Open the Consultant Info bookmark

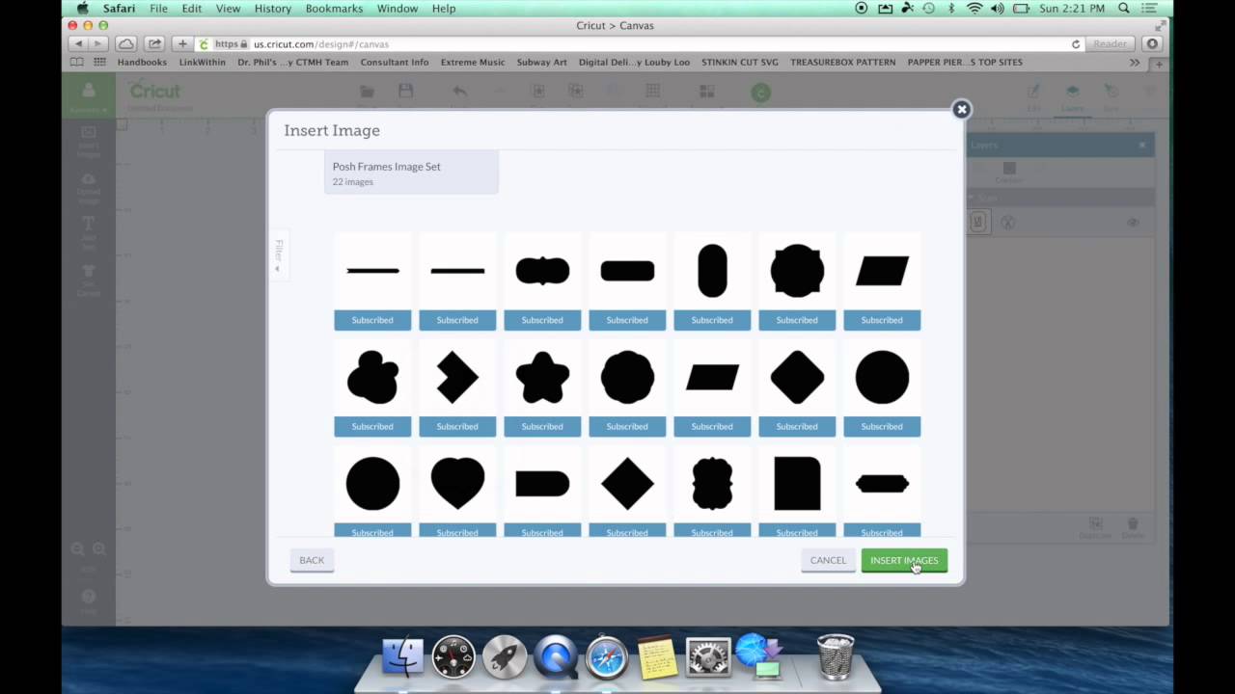click(x=395, y=62)
